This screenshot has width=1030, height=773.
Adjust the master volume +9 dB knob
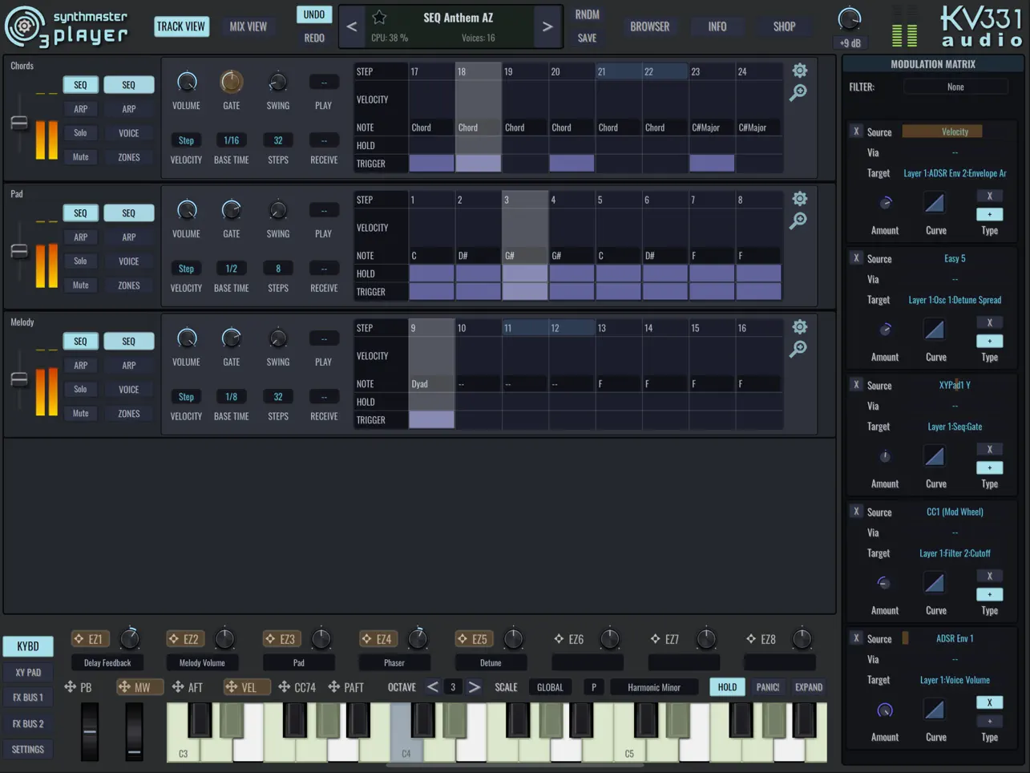[850, 18]
